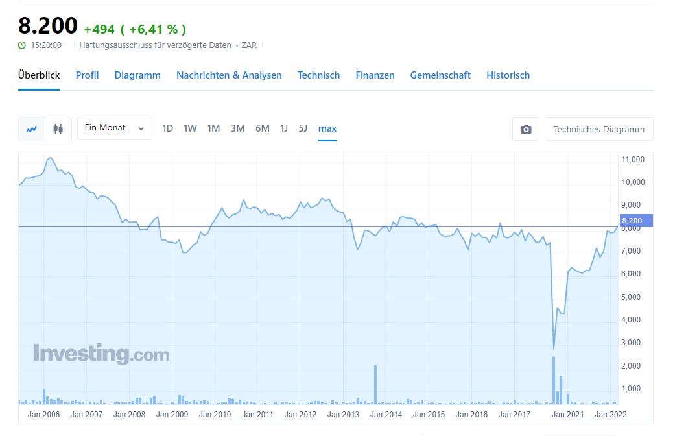
Task: Take a chart snapshot with the camera icon
Action: (x=525, y=128)
